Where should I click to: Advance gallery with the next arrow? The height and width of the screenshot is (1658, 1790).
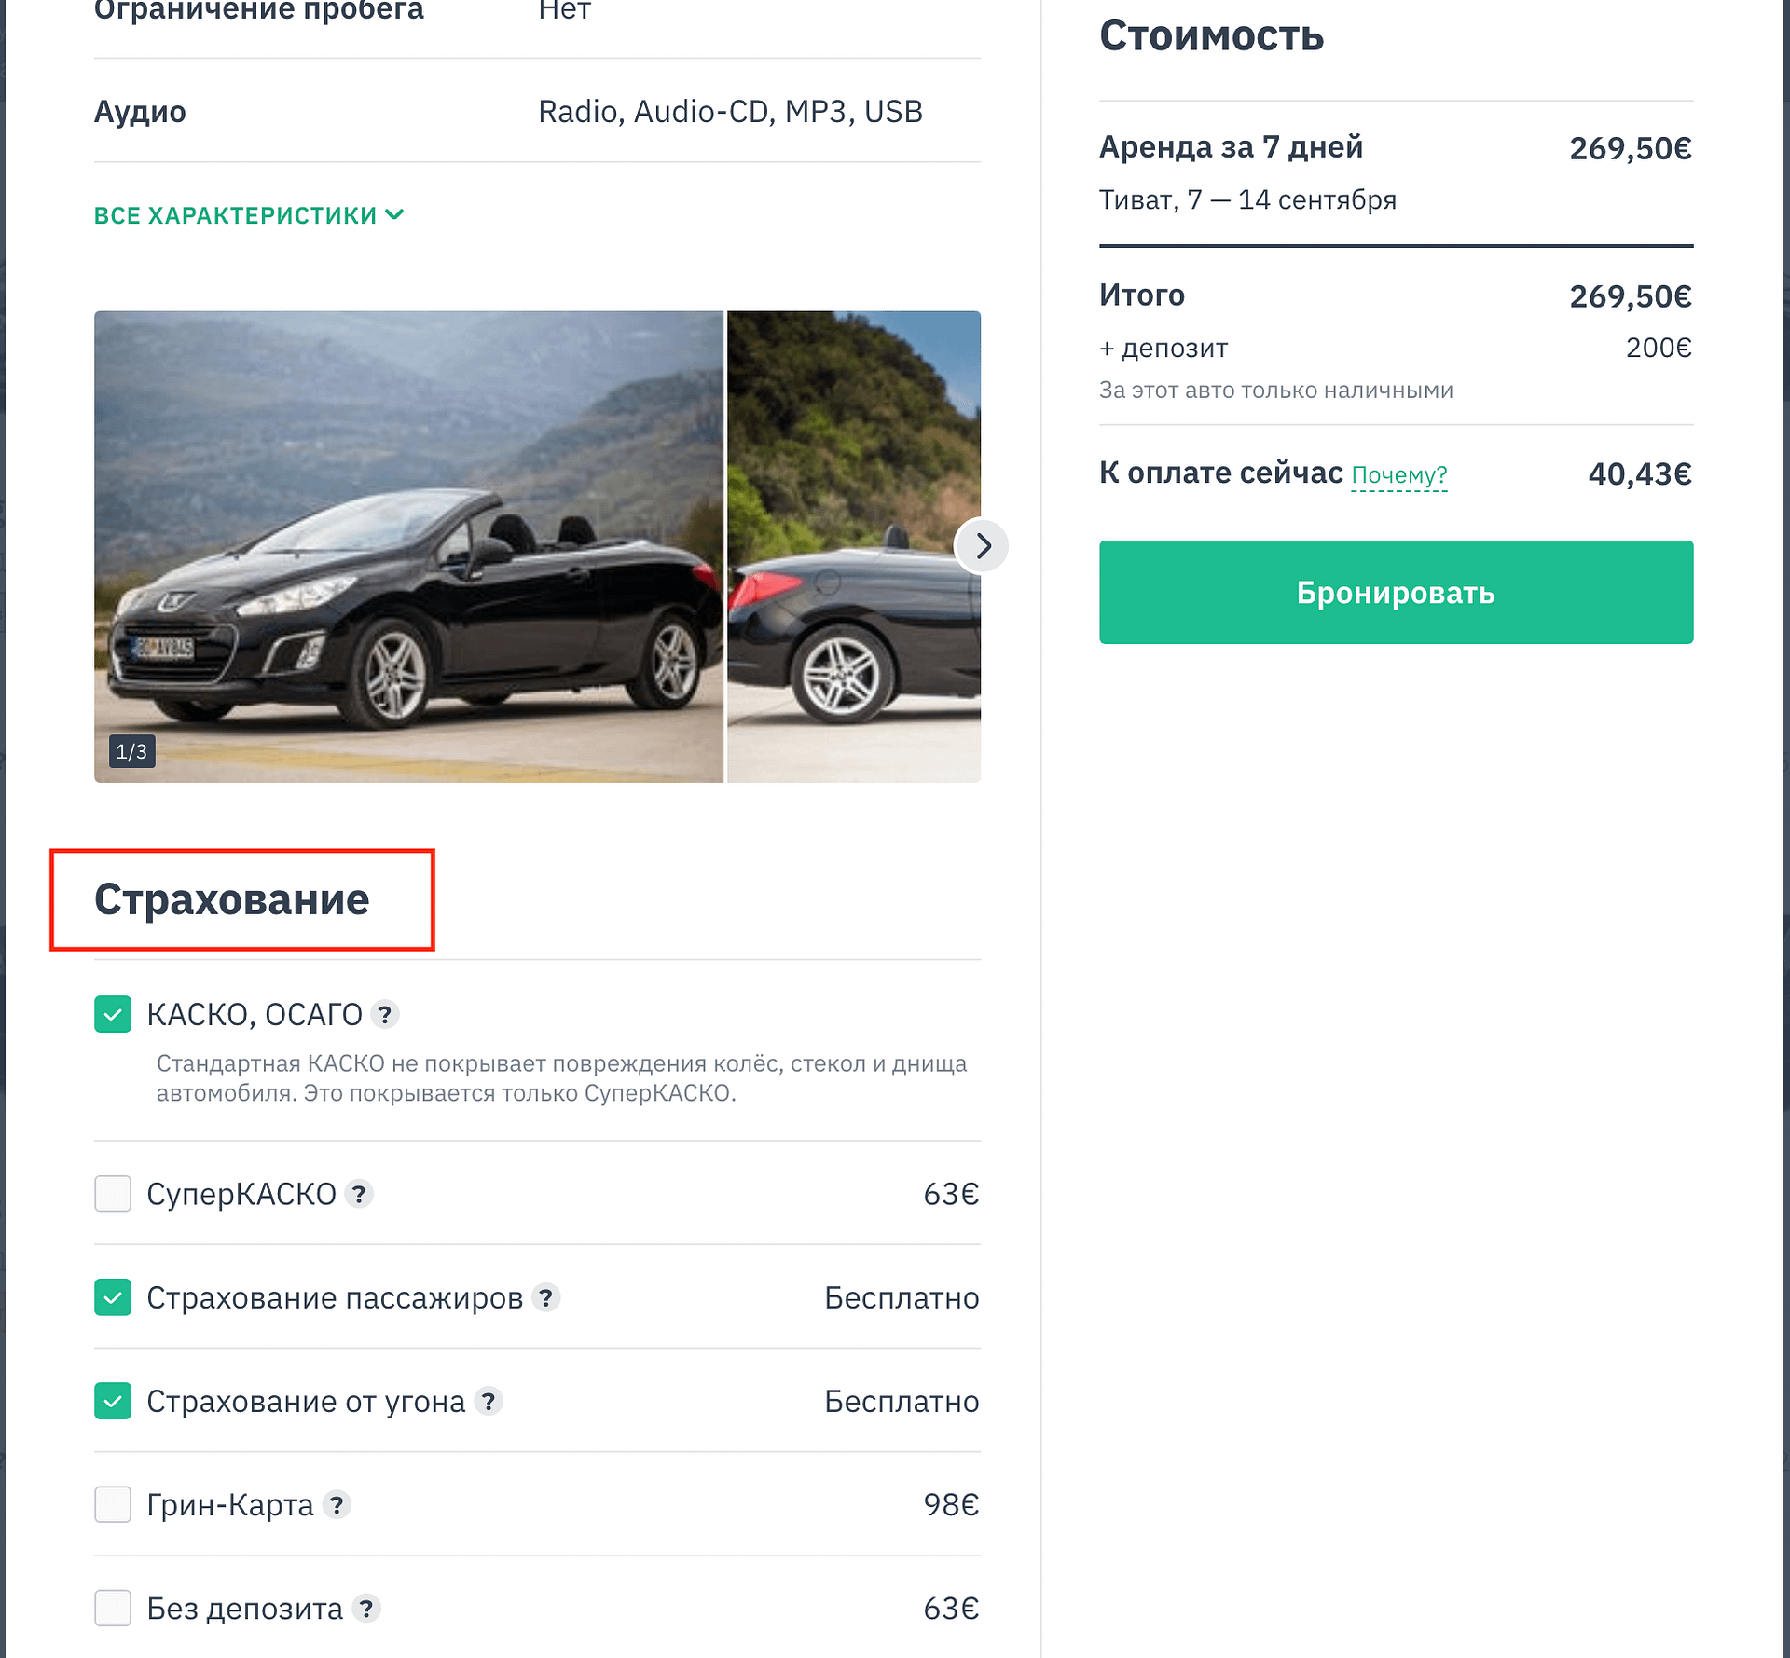pos(983,545)
